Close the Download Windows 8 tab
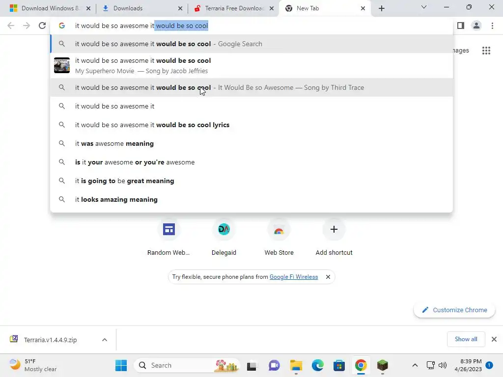503x377 pixels. pos(88,8)
